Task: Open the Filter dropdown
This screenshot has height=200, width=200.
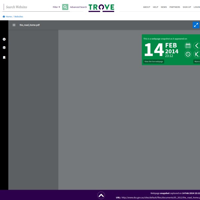Action: tap(56, 7)
